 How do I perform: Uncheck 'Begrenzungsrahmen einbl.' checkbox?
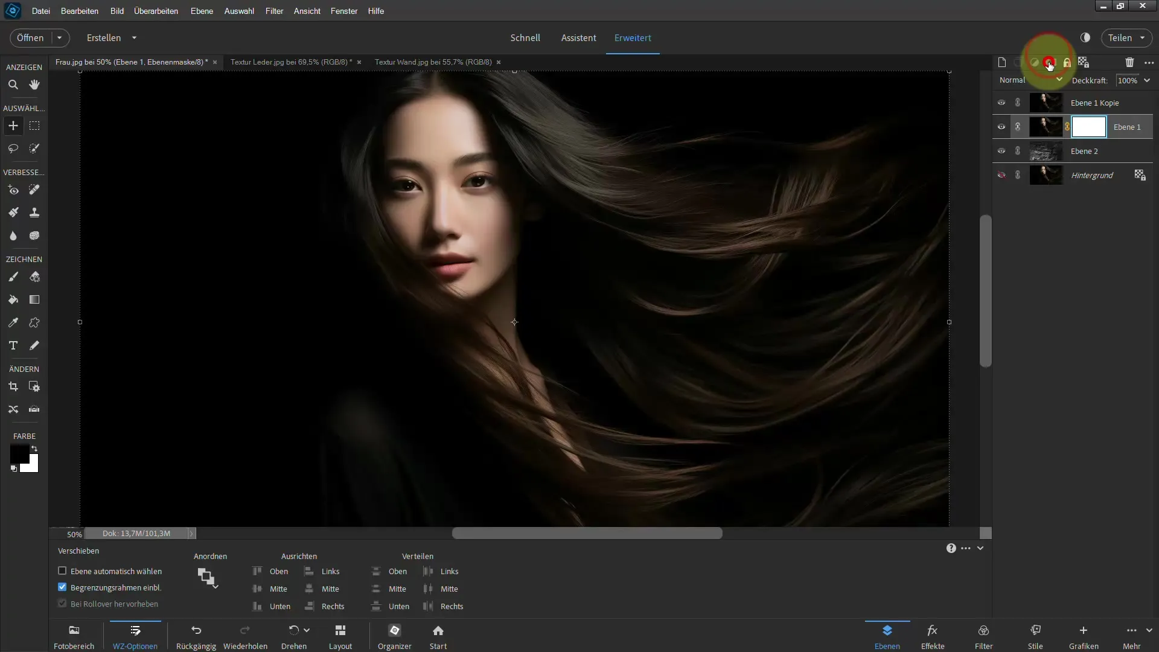[62, 587]
